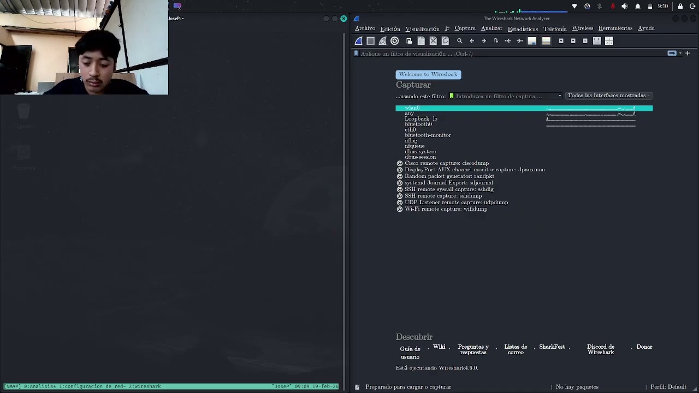
Task: Select the nflog interface
Action: [524, 141]
